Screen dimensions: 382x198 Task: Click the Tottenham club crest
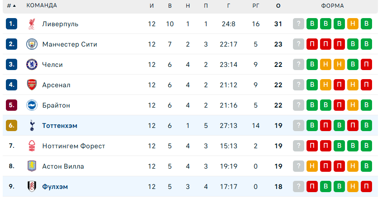31,126
